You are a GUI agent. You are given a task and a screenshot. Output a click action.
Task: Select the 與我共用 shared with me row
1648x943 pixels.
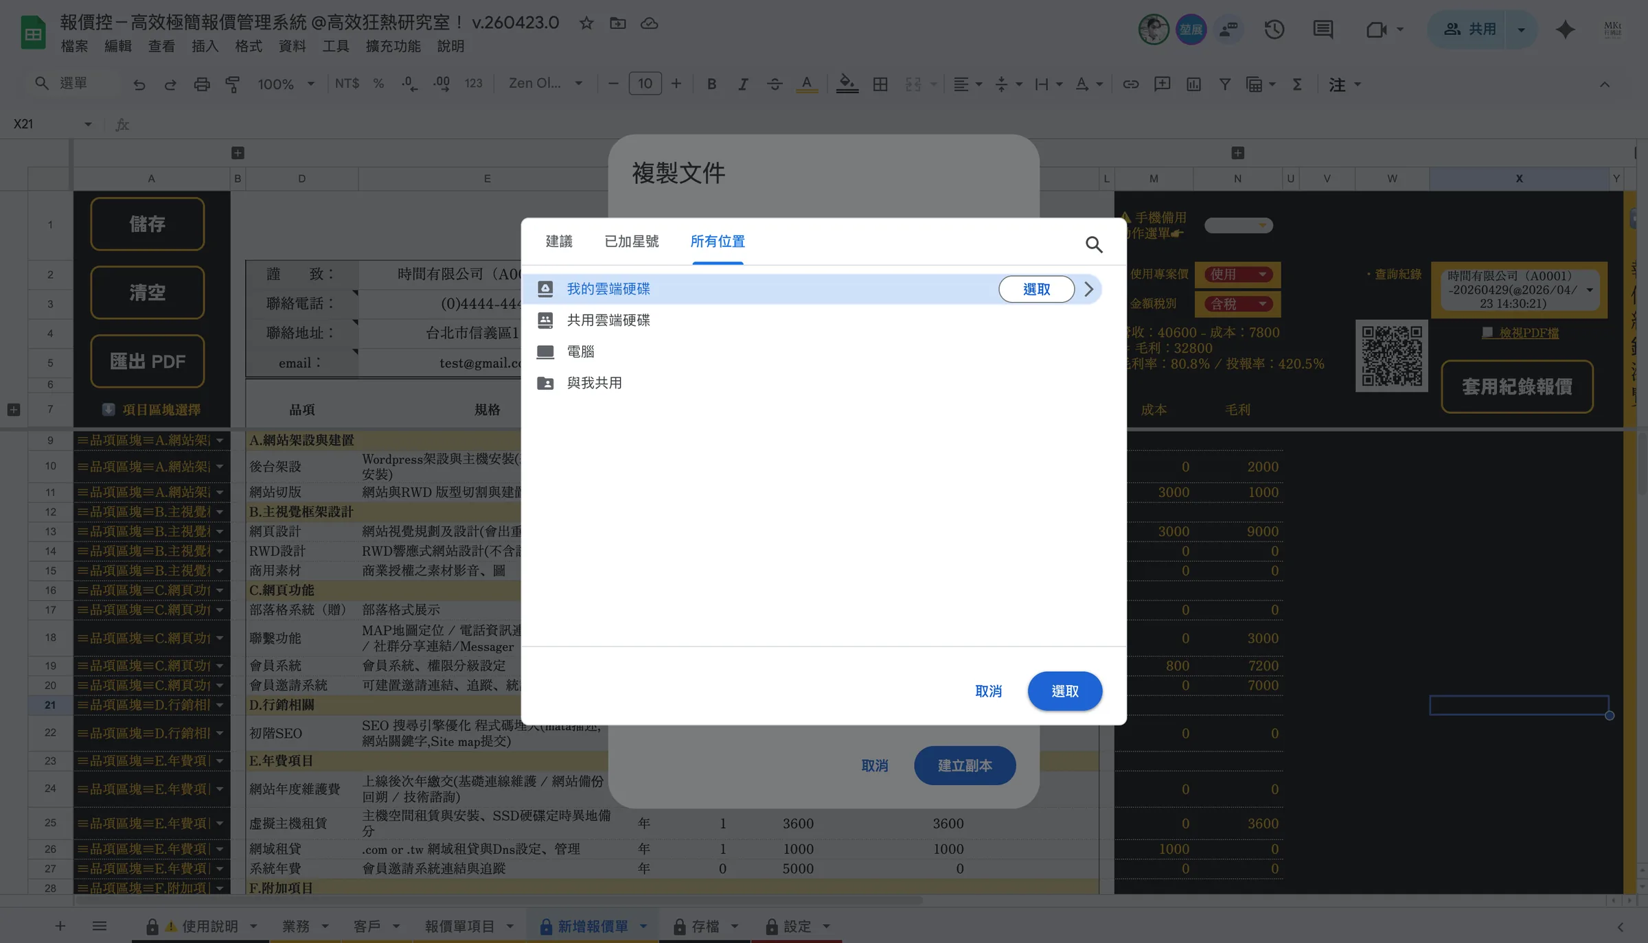click(x=812, y=382)
